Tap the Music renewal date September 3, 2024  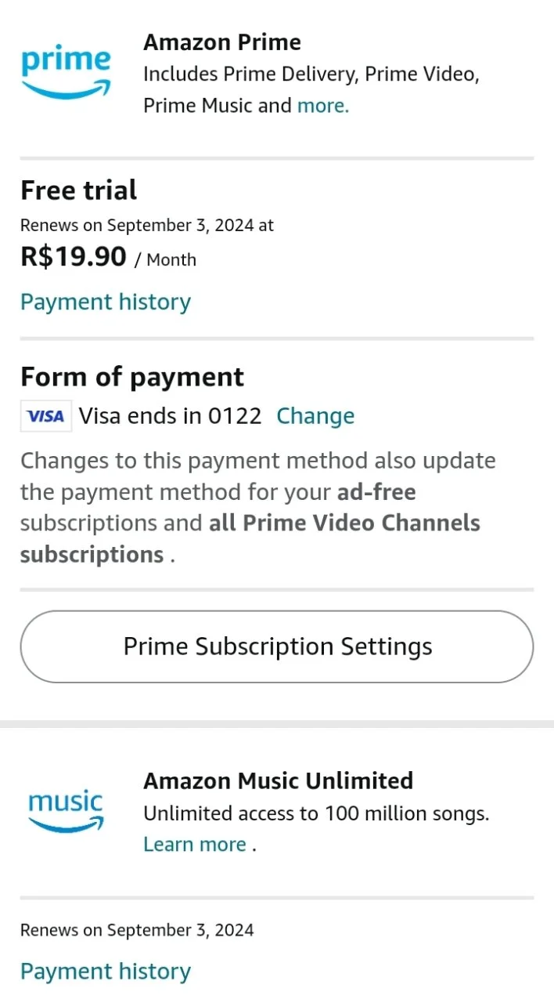(x=180, y=930)
